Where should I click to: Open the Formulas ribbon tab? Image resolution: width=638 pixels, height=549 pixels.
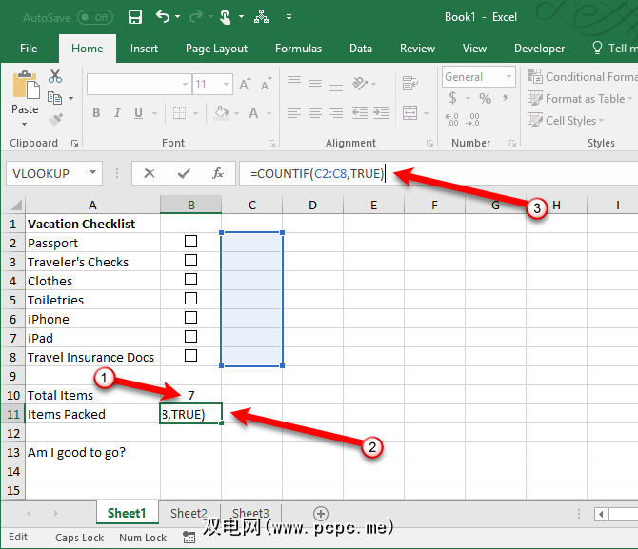click(298, 49)
